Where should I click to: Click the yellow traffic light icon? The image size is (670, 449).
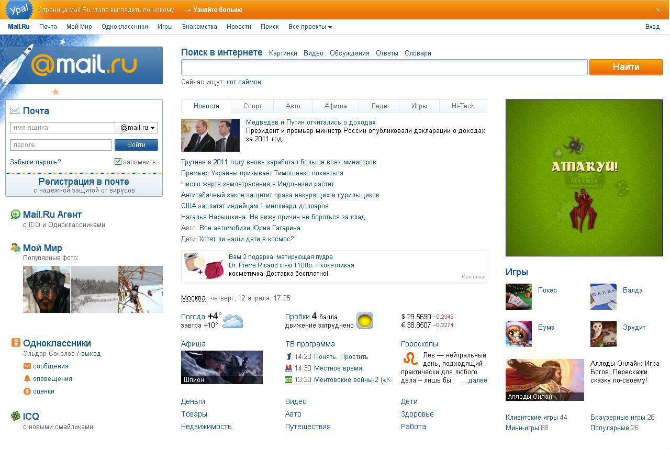pos(365,320)
